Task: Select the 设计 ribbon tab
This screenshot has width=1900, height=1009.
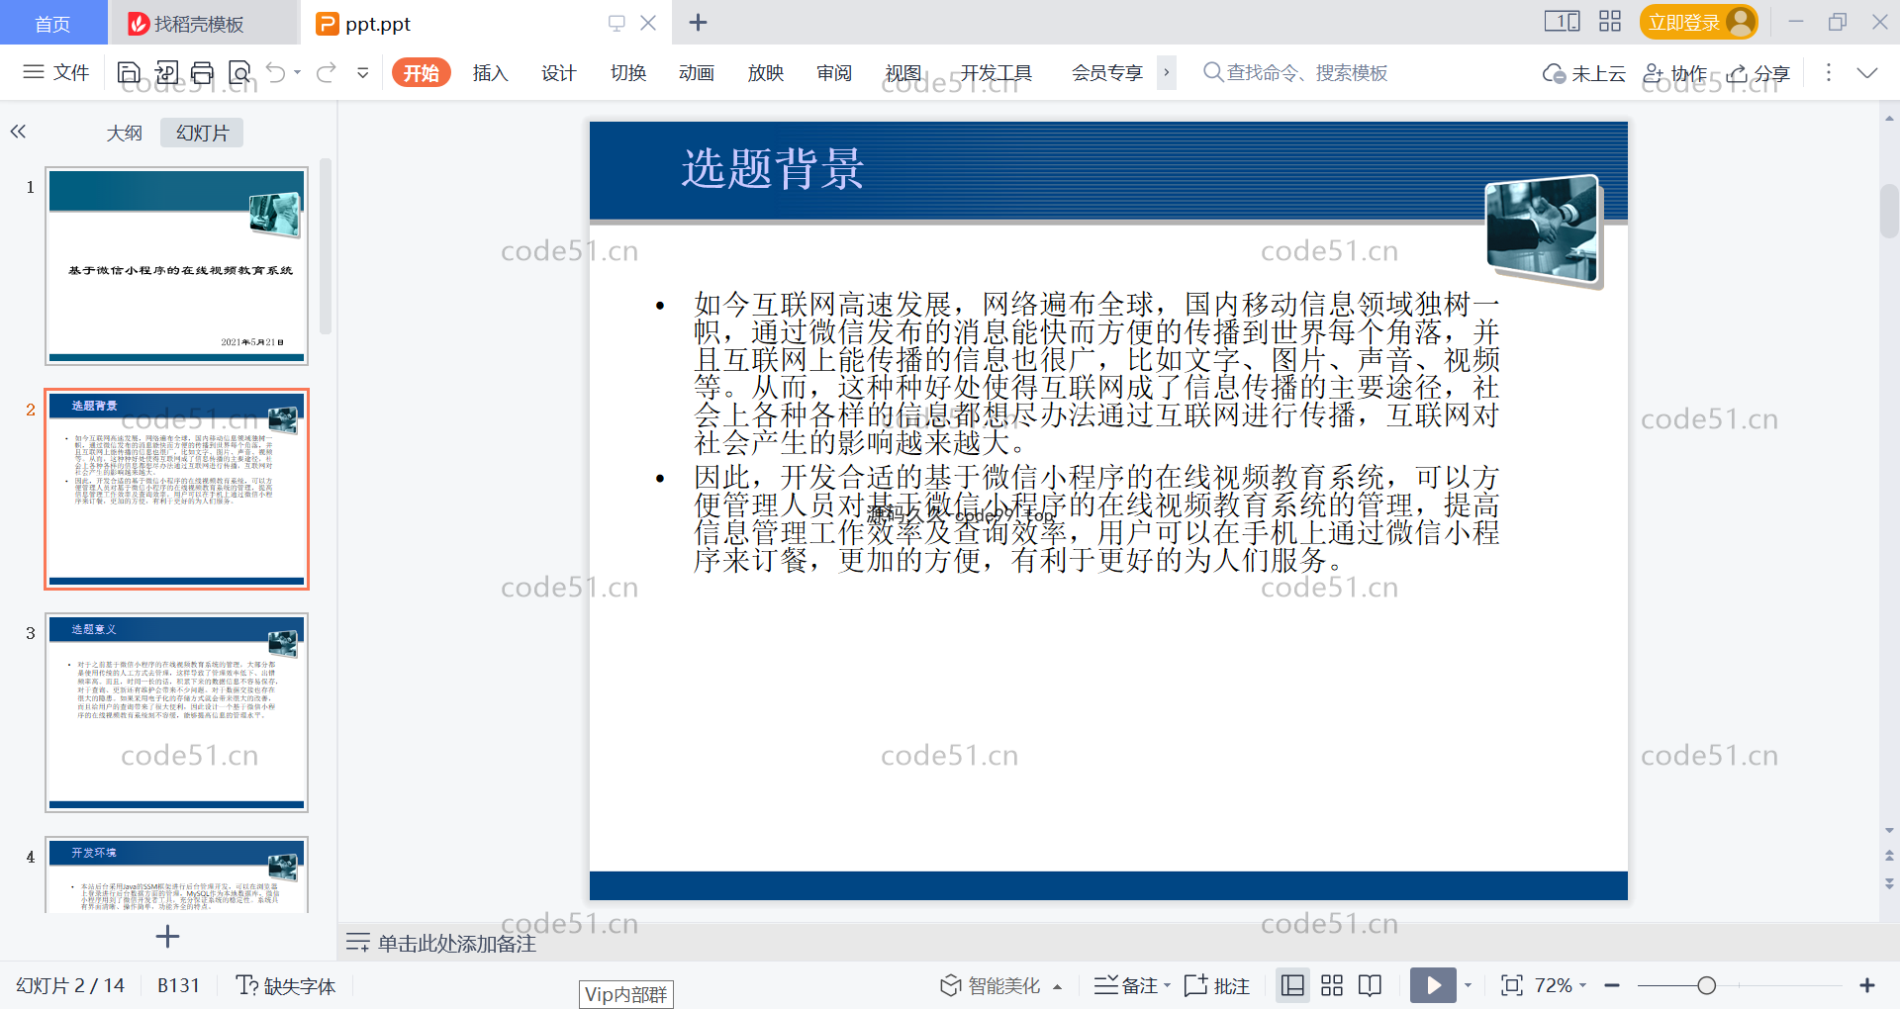Action: [559, 72]
